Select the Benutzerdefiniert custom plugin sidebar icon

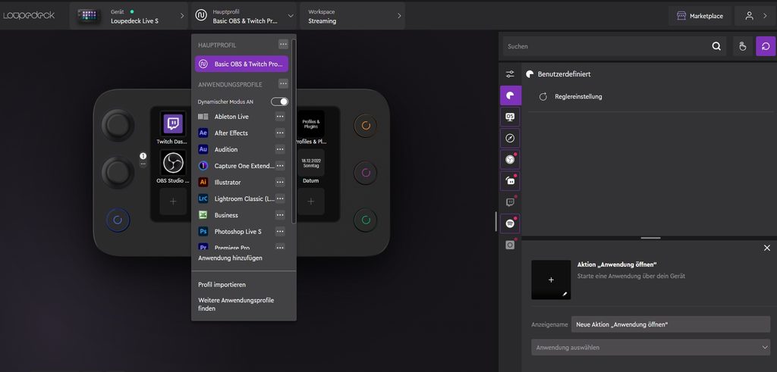pos(511,95)
